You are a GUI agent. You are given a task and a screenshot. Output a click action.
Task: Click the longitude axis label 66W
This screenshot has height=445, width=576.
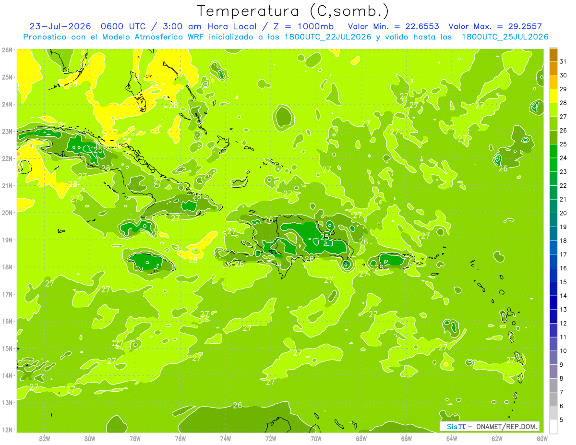(x=407, y=438)
